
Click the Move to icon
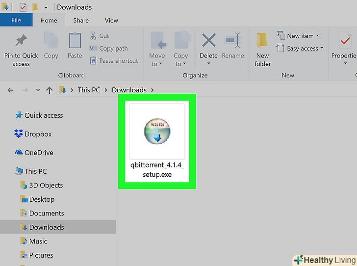(158, 40)
